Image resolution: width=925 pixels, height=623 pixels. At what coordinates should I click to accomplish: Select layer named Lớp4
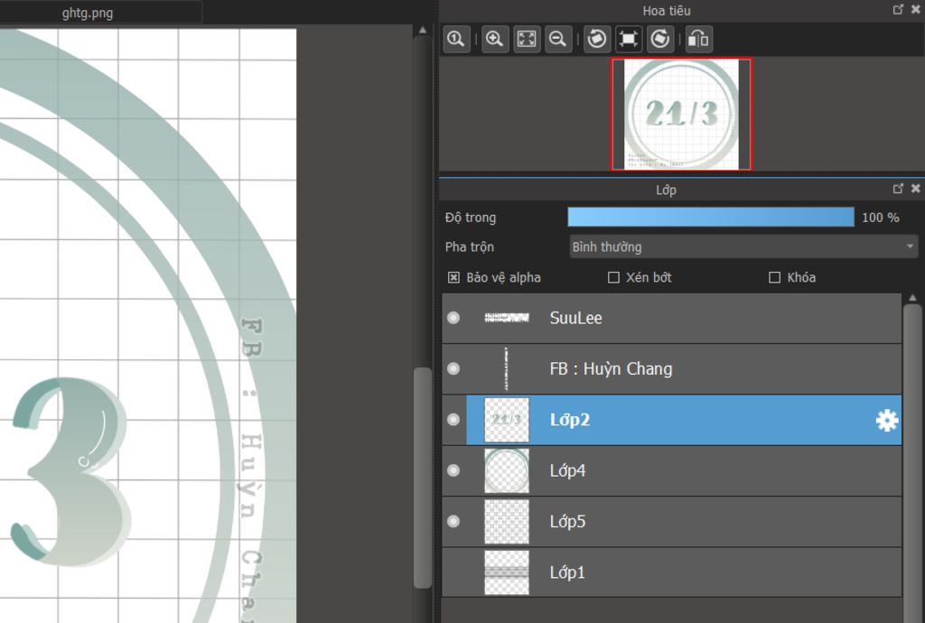[567, 470]
